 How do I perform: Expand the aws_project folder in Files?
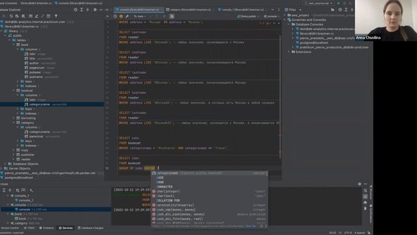pyautogui.click(x=285, y=15)
